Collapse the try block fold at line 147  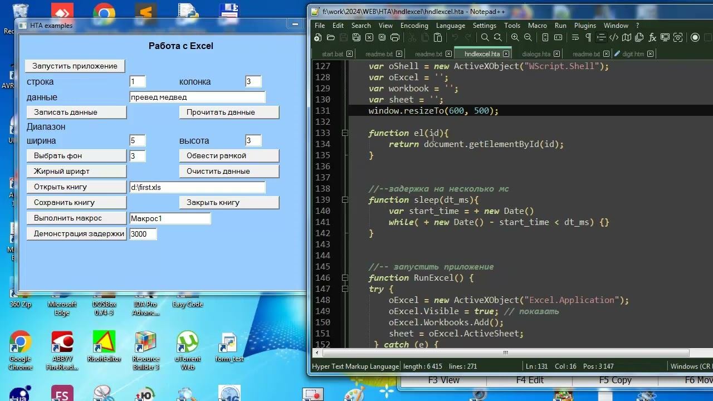(345, 289)
